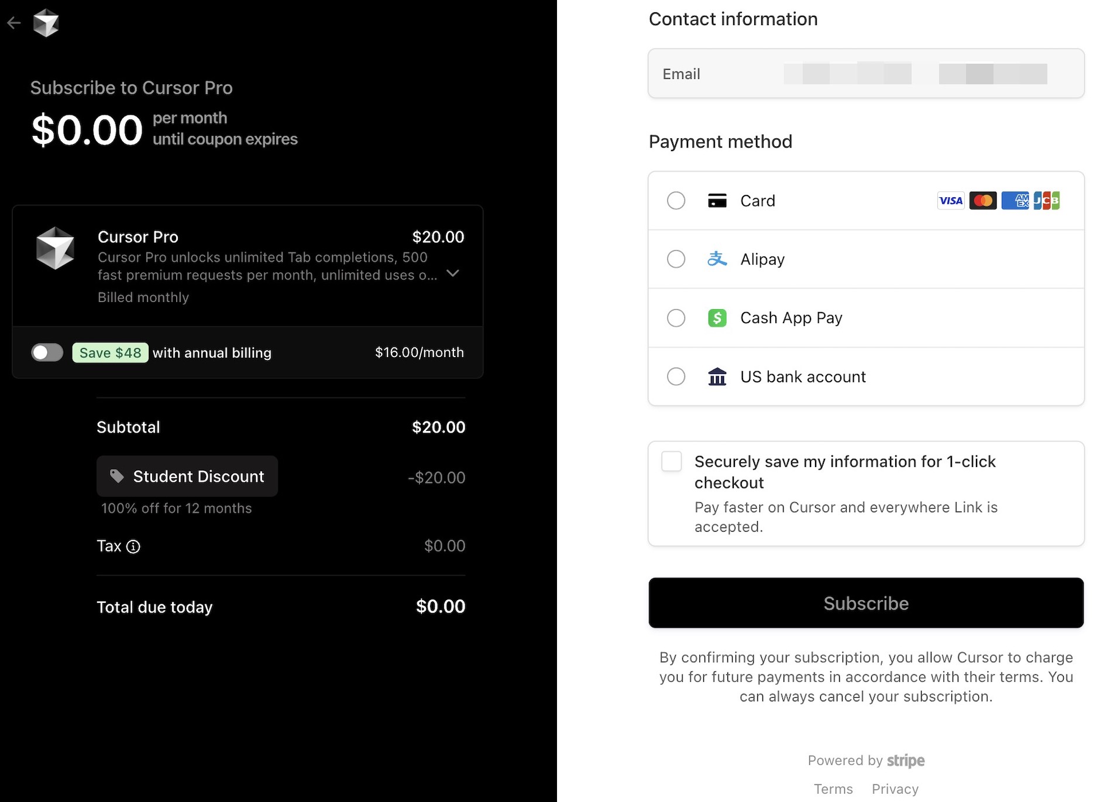Click the Student Discount tag icon
Screen dimensions: 1093x802
pyautogui.click(x=117, y=476)
